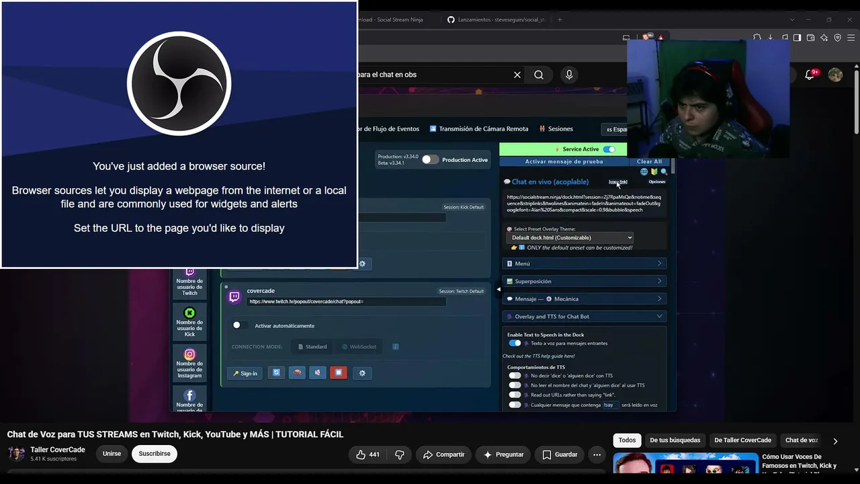Open the Sesiones tab
The width and height of the screenshot is (860, 484).
click(556, 129)
